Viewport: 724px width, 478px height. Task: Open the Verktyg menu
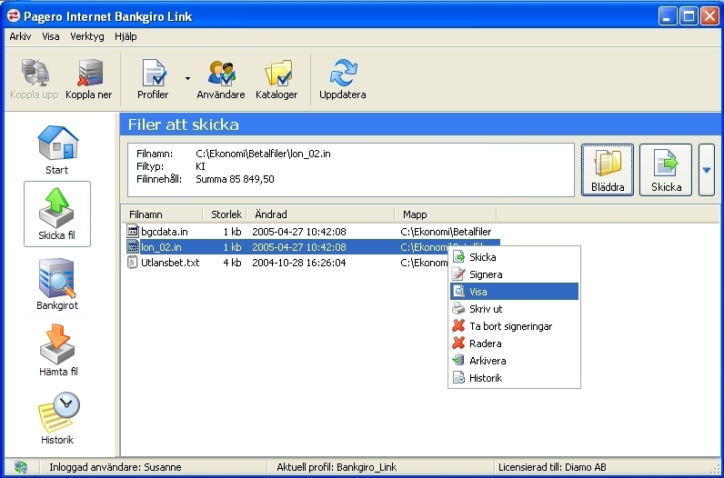(x=87, y=36)
